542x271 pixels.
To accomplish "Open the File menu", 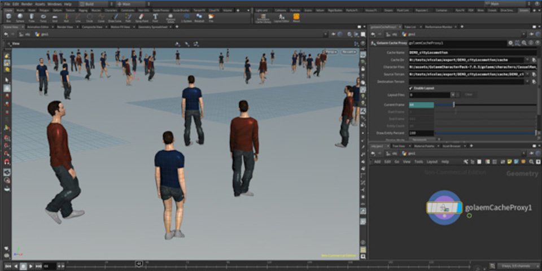I will click(x=7, y=4).
